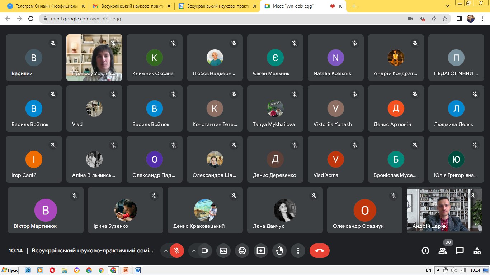490x275 pixels.
Task: Click the Present now screen share icon
Action: 261,251
